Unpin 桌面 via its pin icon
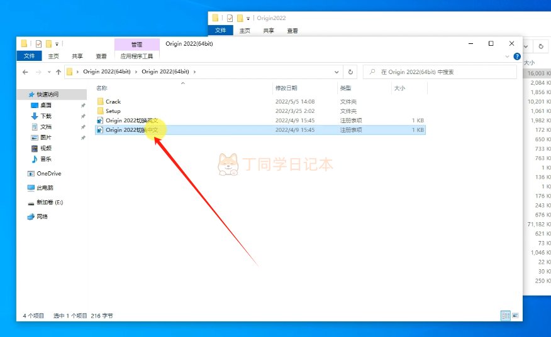This screenshot has width=551, height=337. [83, 105]
